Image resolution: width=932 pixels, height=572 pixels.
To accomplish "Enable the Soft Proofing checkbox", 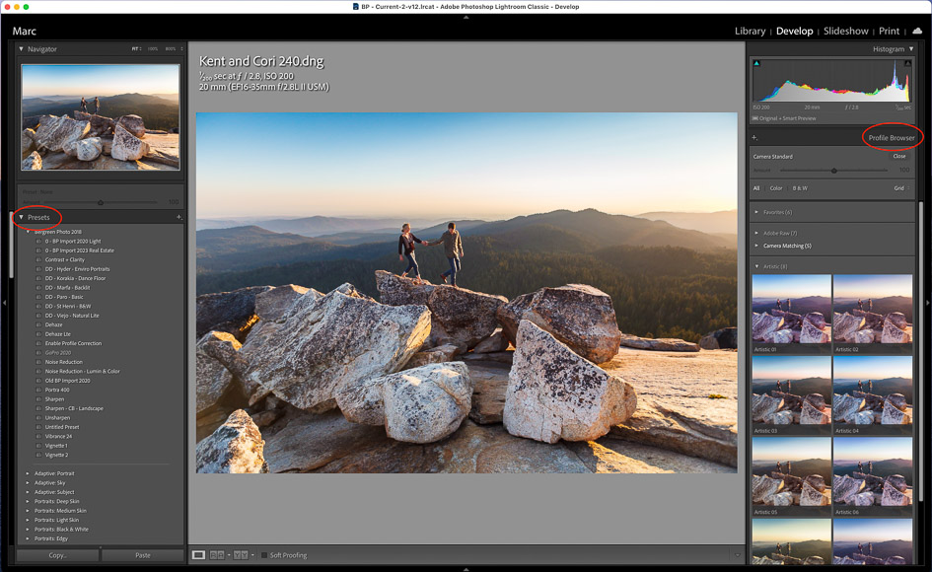I will tap(264, 555).
